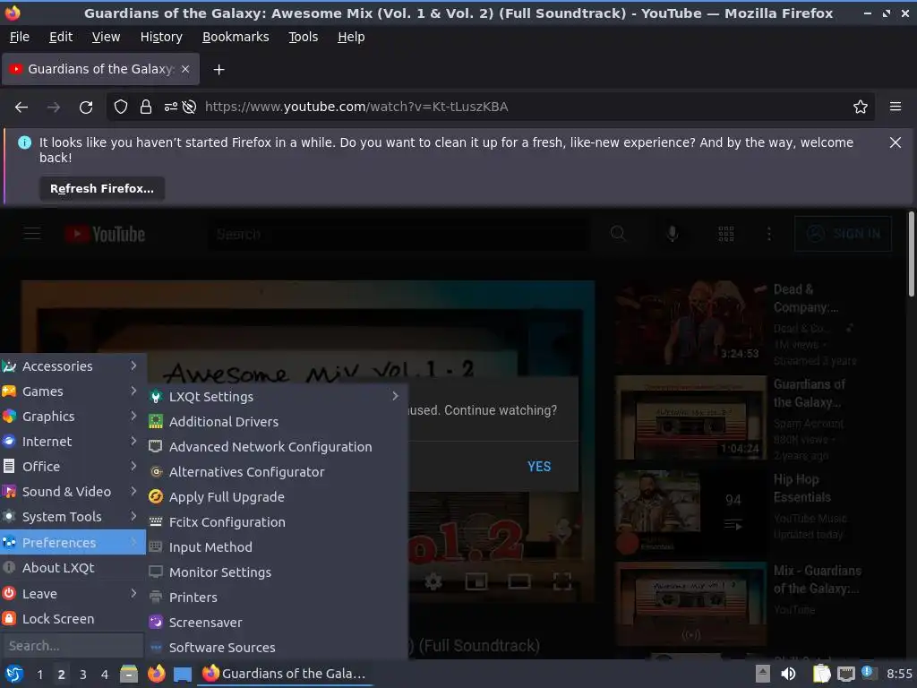Click the YouTube logo
Viewport: 917px width, 688px height.
106,234
